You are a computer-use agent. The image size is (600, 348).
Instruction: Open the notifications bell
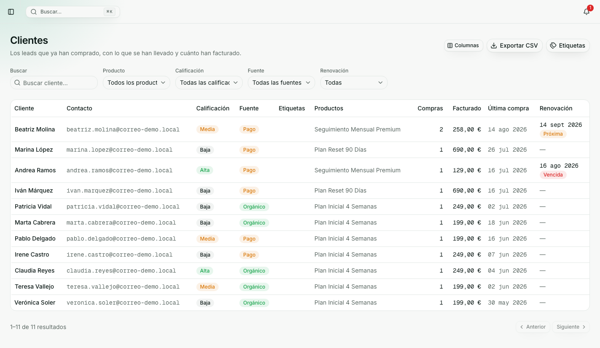coord(587,12)
